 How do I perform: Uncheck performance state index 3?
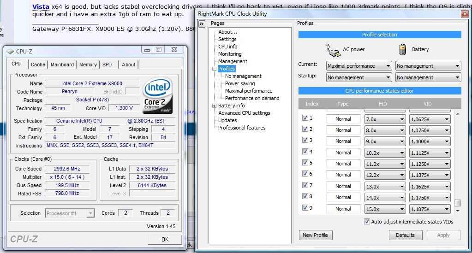tap(305, 140)
